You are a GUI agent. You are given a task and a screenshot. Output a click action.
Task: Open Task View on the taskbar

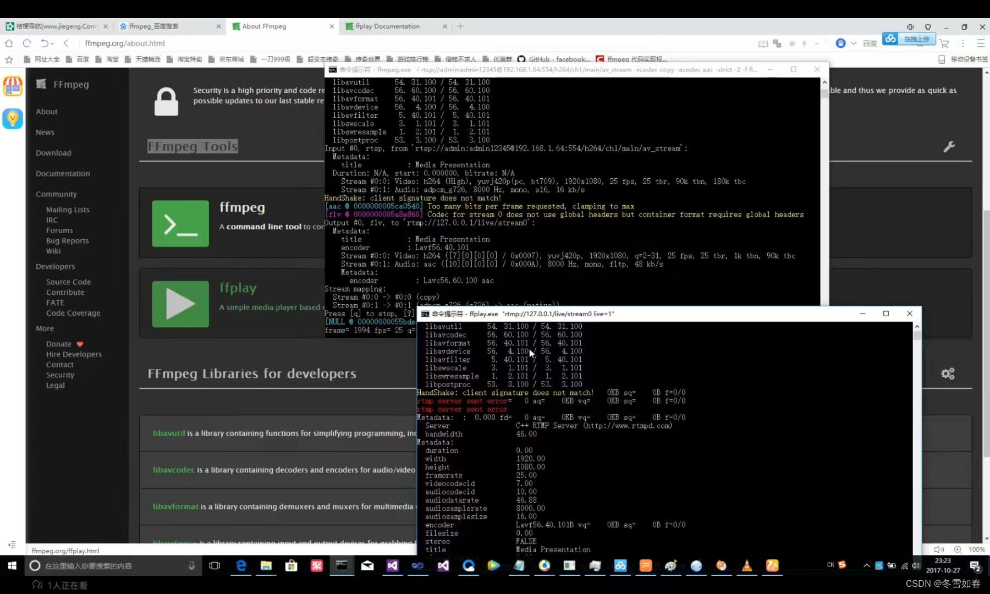[215, 565]
